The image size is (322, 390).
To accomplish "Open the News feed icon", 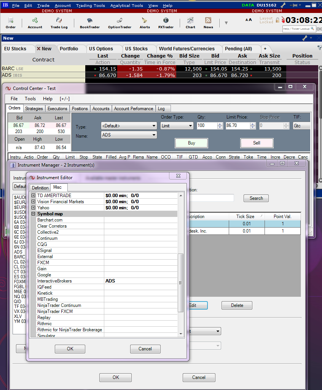I will 208,23.
